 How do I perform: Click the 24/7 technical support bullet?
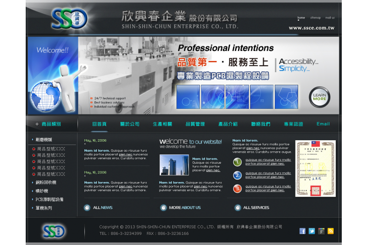[x=110, y=98]
